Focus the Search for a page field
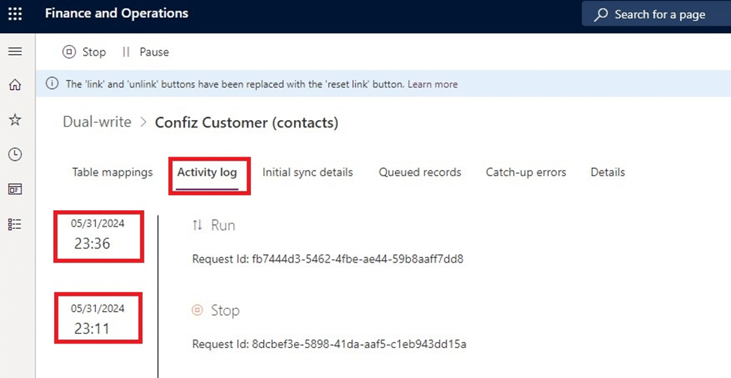This screenshot has width=731, height=378. click(x=657, y=14)
